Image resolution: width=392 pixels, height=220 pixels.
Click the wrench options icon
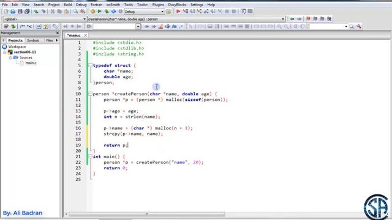(x=359, y=26)
